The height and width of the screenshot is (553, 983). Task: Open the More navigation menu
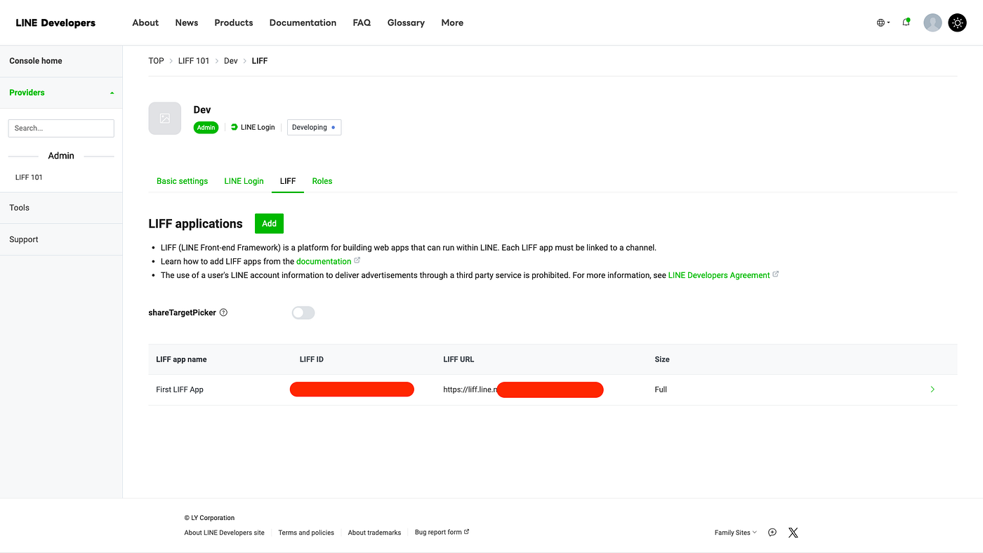(452, 23)
